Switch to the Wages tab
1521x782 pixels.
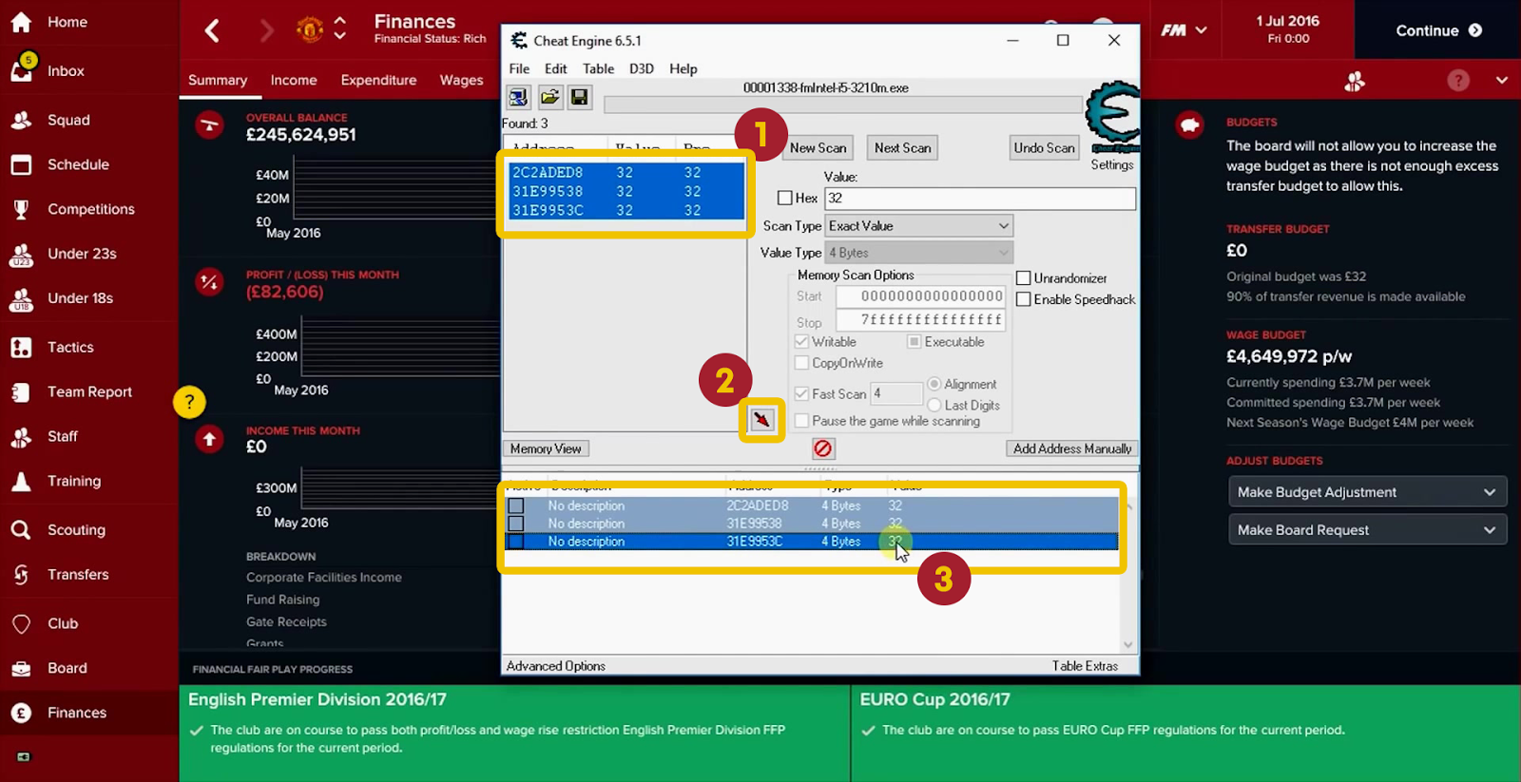click(461, 80)
